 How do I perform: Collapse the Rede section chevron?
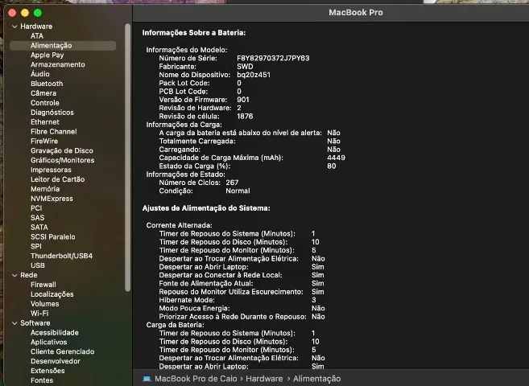pyautogui.click(x=14, y=275)
